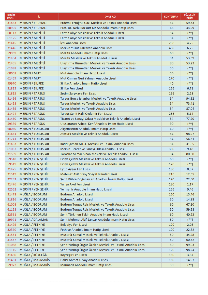
Task: Select tercih kodu 59518
Action: click(12, 159)
